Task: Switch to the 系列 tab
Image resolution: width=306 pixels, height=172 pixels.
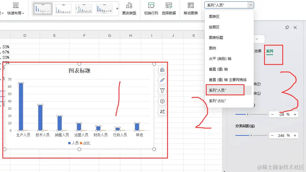Action: tap(269, 51)
